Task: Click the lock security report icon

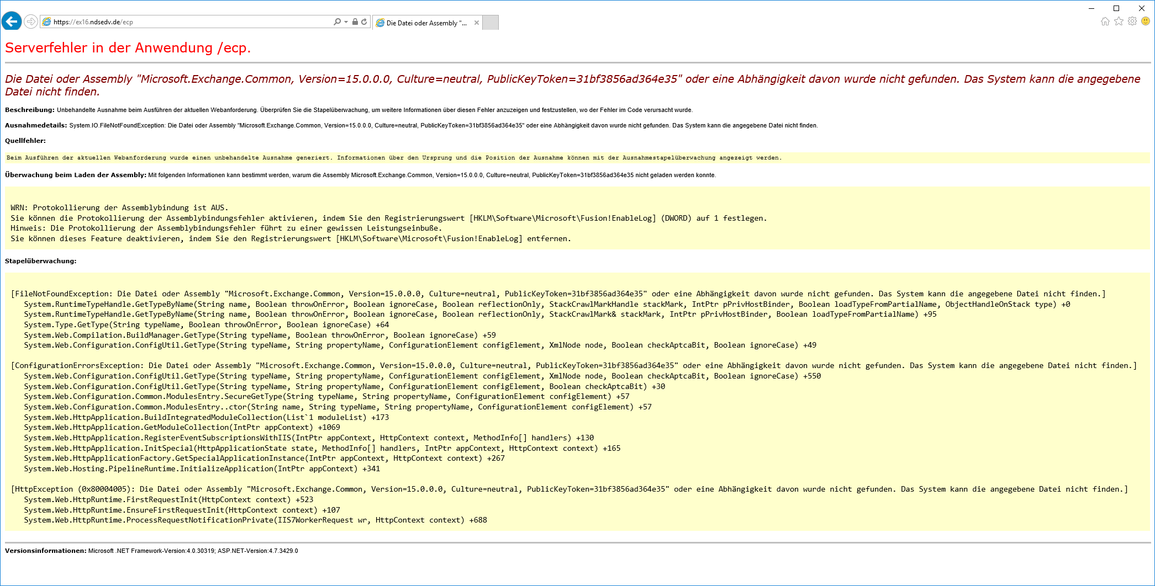Action: click(x=355, y=22)
